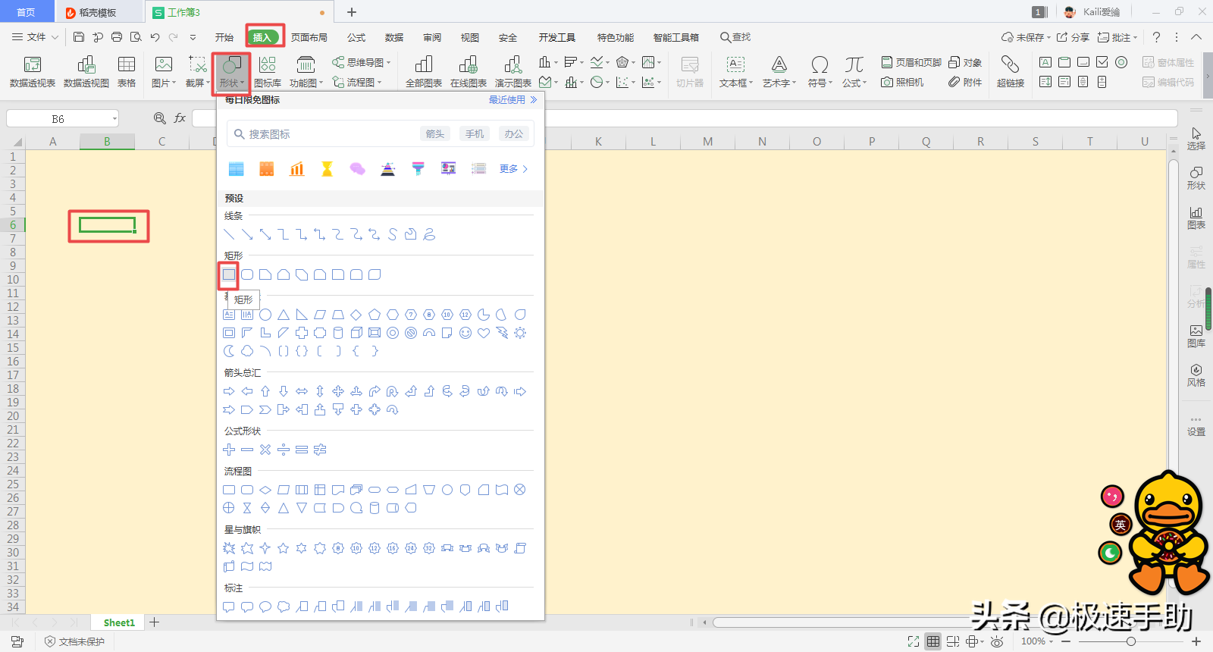
Task: Click the undo arrow
Action: click(x=155, y=37)
